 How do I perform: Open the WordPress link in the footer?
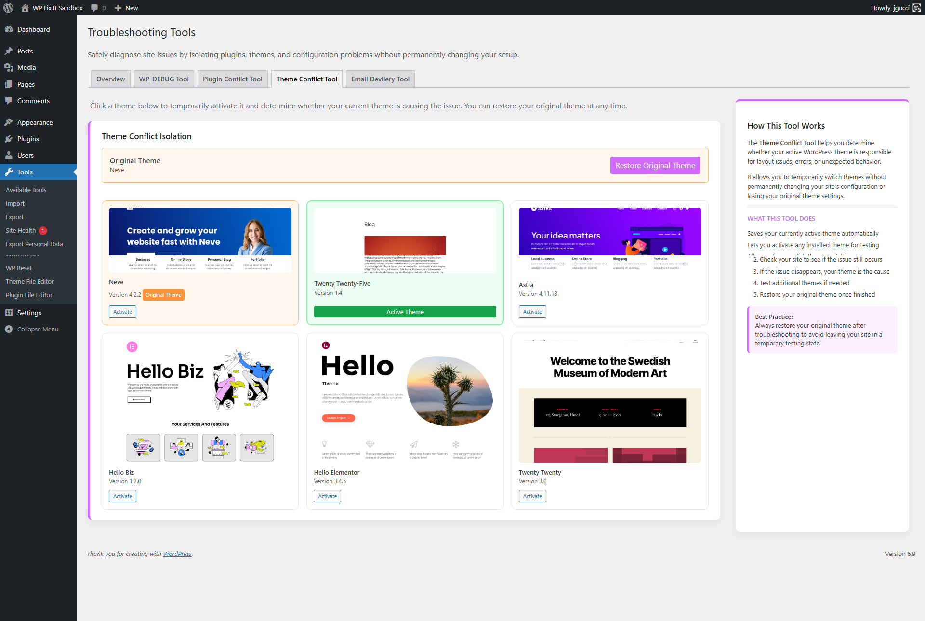(177, 554)
